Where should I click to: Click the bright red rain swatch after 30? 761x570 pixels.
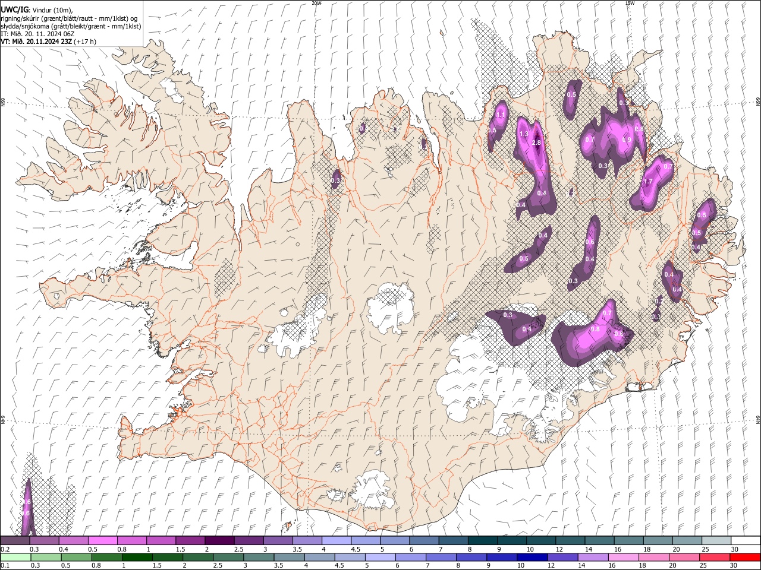(x=745, y=557)
